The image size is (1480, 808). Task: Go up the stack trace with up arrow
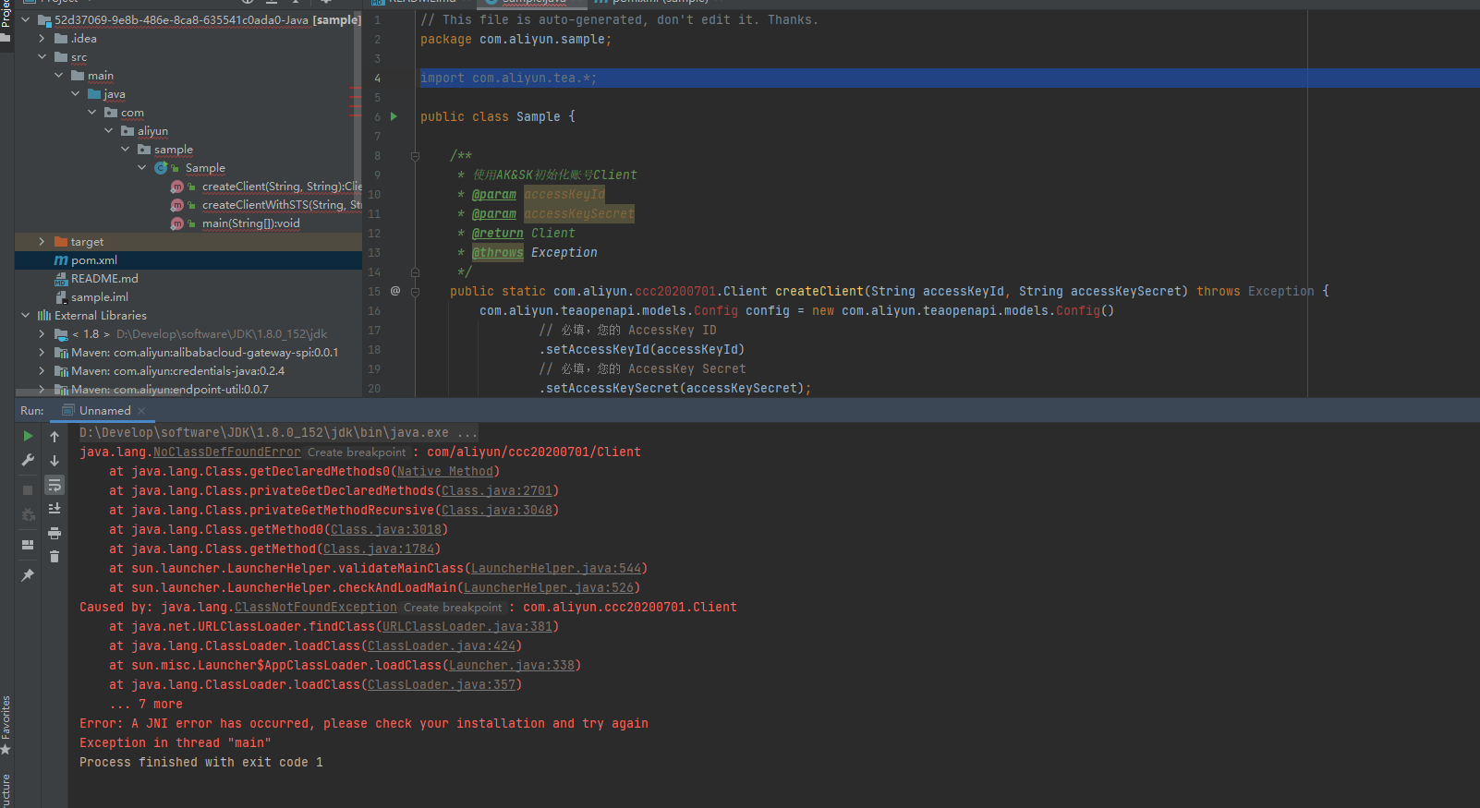(x=55, y=437)
